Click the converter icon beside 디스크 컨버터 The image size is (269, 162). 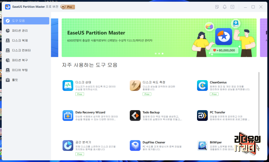tap(8, 50)
